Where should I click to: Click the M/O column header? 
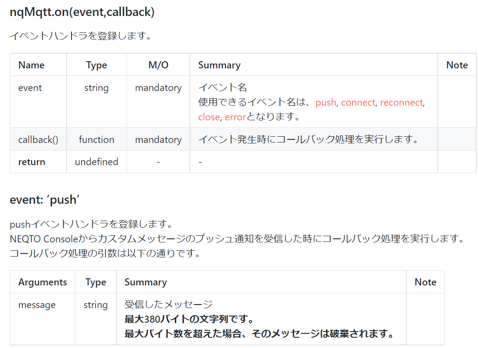(158, 65)
